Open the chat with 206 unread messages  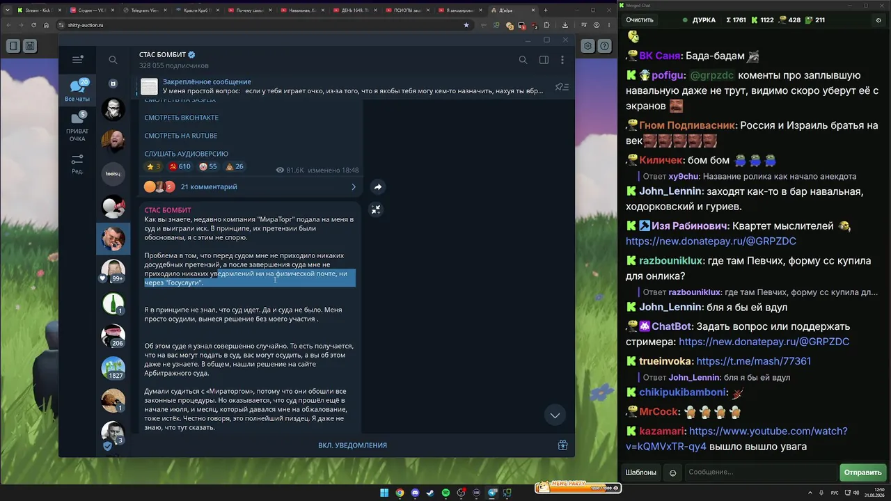pos(113,335)
